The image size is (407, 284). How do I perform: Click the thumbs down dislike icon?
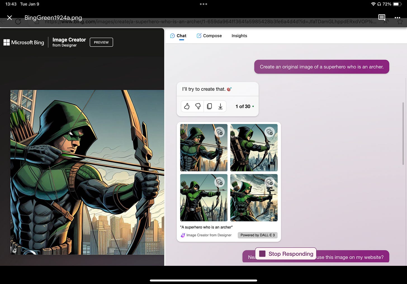pyautogui.click(x=198, y=106)
